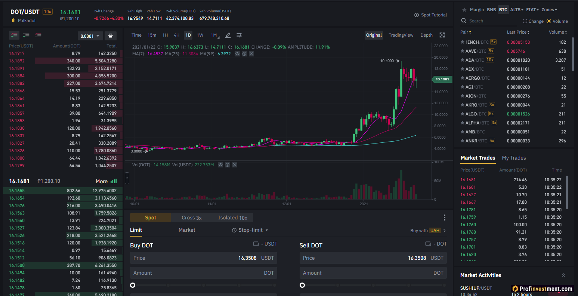Select the Market order tab

click(187, 230)
